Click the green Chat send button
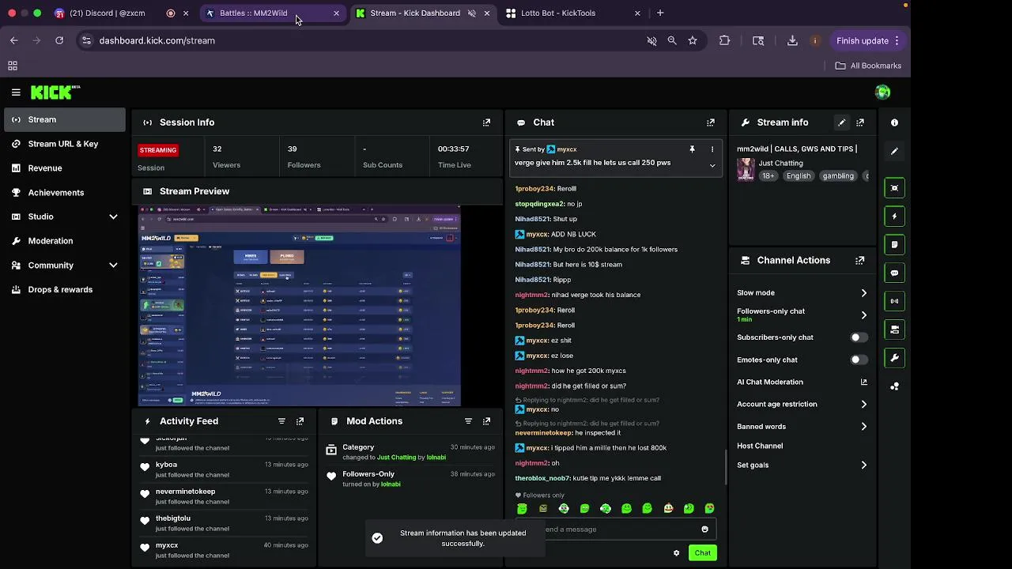 (702, 553)
